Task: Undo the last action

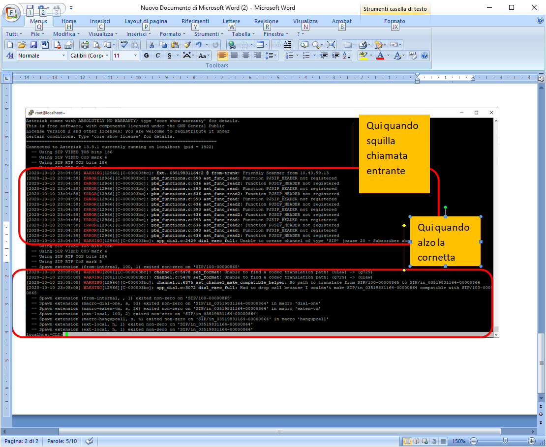Action: pos(199,45)
